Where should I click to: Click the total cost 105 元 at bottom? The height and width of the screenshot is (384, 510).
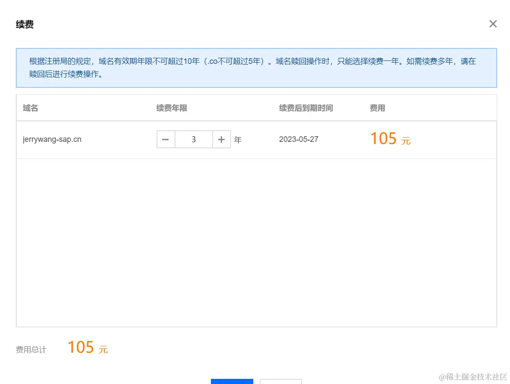pyautogui.click(x=88, y=347)
